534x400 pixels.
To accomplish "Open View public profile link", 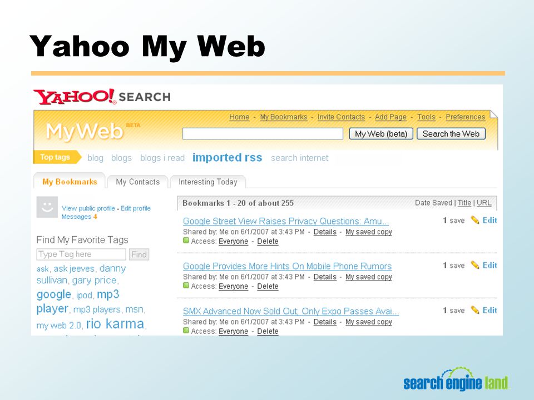I will (x=88, y=208).
